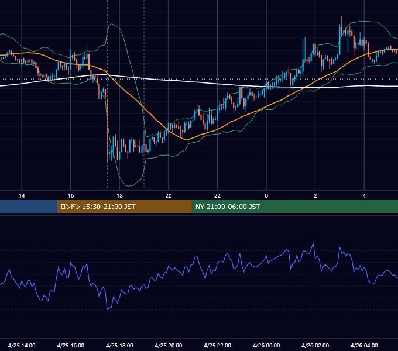Click the 4/26 04:00 time label
The image size is (398, 351).
[364, 345]
